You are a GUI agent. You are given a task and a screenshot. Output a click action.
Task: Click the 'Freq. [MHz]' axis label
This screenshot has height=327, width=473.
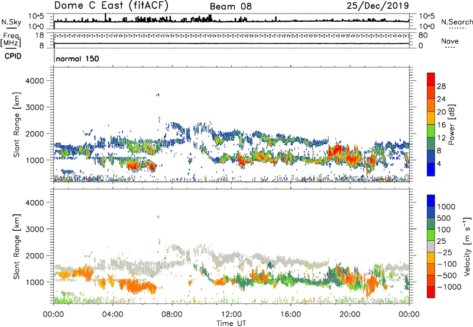pyautogui.click(x=11, y=40)
